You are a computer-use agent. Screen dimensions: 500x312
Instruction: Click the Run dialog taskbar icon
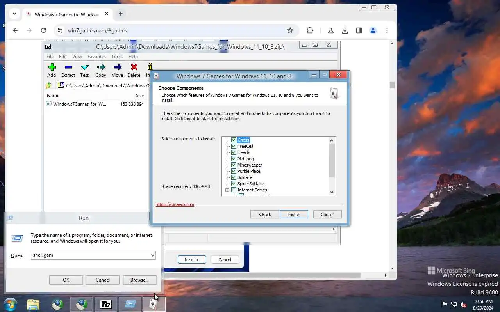pos(130,304)
